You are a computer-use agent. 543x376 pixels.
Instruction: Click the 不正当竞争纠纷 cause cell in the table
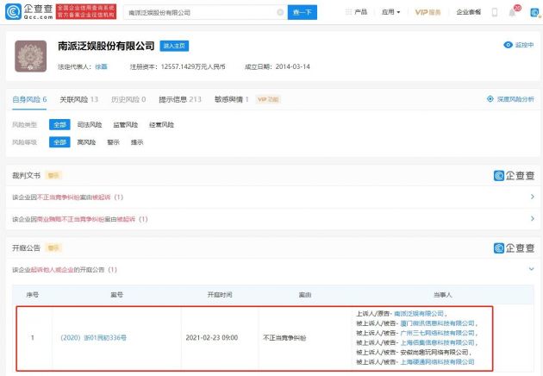pyautogui.click(x=284, y=337)
